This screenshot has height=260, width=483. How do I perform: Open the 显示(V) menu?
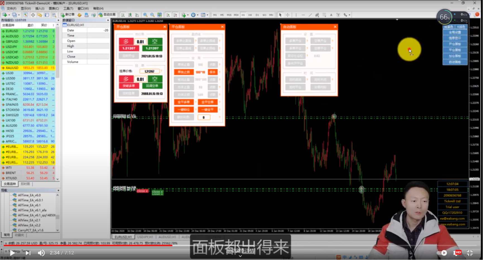click(x=26, y=9)
